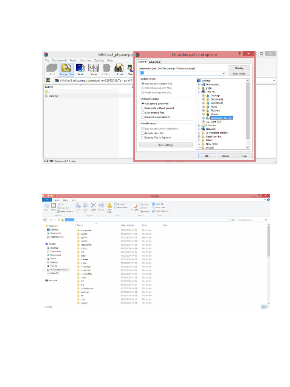The height and width of the screenshot is (387, 290).
Task: Click OK in extraction dialog
Action: click(207, 156)
